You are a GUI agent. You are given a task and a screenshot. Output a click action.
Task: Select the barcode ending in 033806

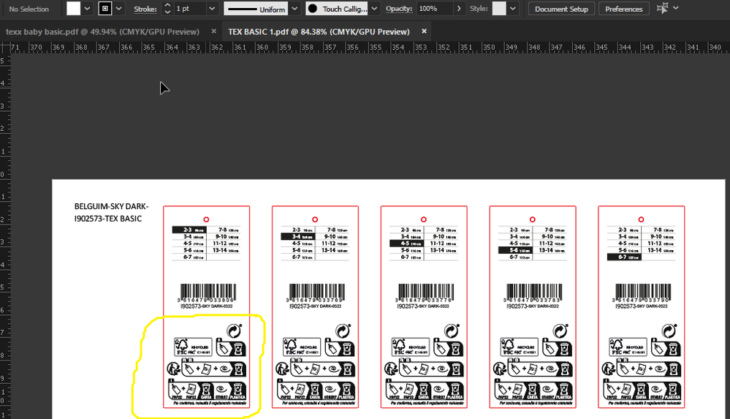(207, 293)
